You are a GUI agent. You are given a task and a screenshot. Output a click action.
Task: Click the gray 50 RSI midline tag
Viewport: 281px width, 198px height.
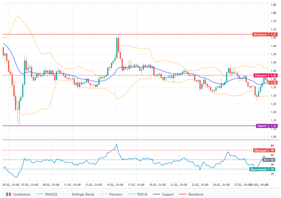265,160
